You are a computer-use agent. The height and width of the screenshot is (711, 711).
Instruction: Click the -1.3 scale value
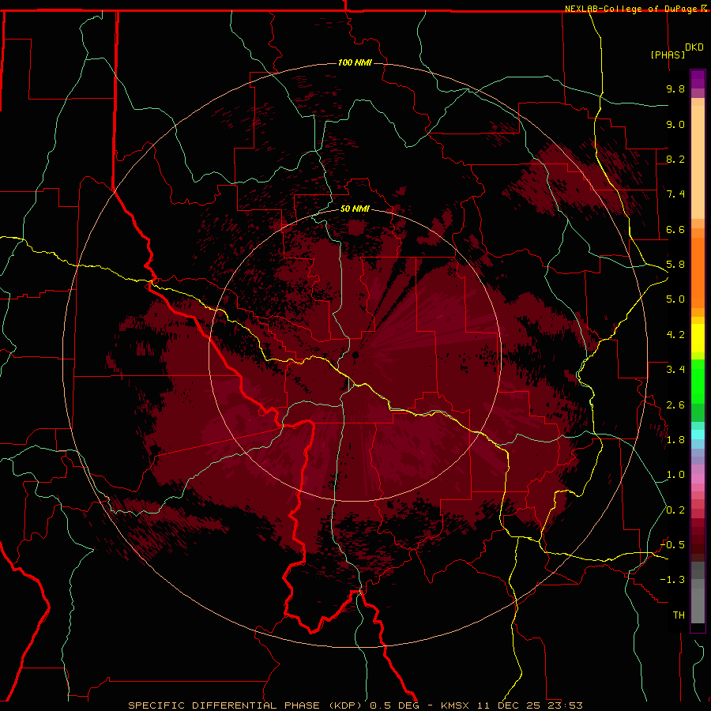click(x=672, y=580)
